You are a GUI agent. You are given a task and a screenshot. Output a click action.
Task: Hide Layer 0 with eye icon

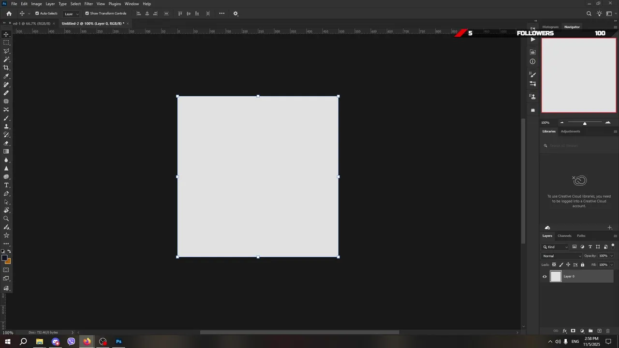click(545, 276)
